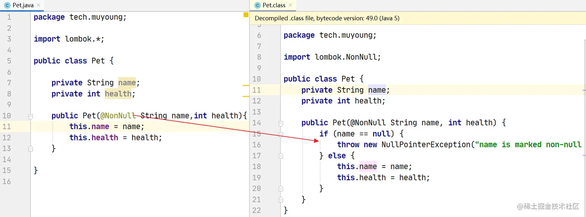The image size is (586, 217).
Task: Click line number 16 in Pet.class gutter
Action: pos(257,145)
